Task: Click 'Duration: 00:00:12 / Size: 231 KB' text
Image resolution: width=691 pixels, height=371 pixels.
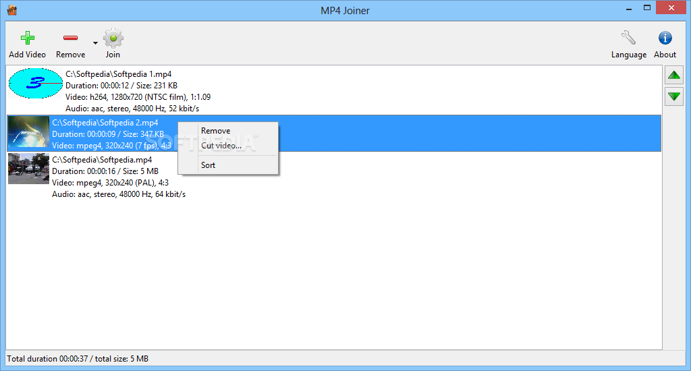Action: pos(121,86)
